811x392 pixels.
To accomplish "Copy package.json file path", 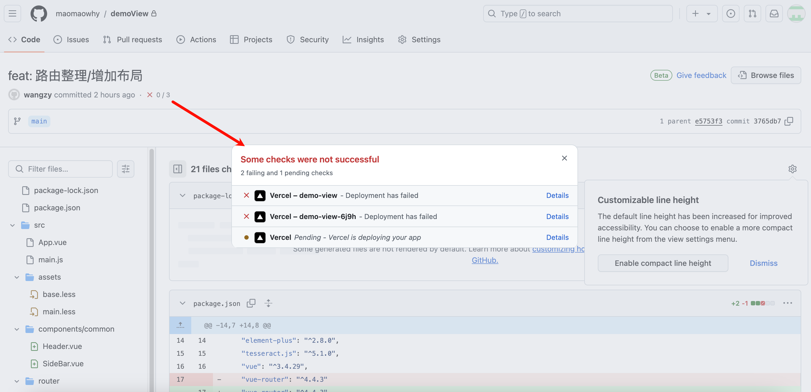I will [251, 303].
